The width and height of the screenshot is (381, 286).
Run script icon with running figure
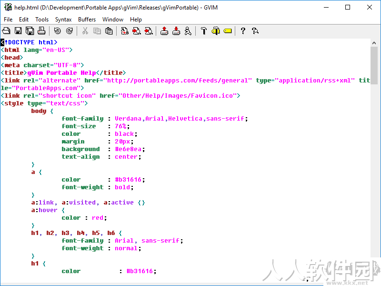(x=188, y=31)
